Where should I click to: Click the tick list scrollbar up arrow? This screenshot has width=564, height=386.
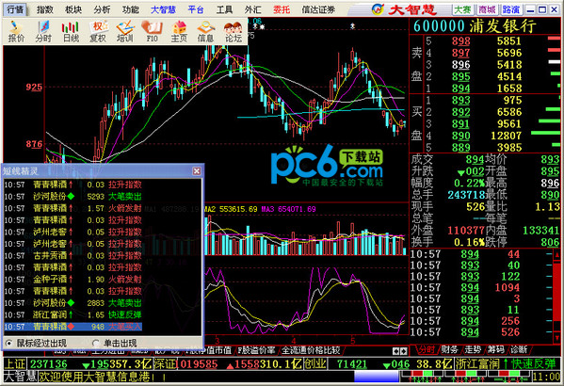click(x=556, y=255)
